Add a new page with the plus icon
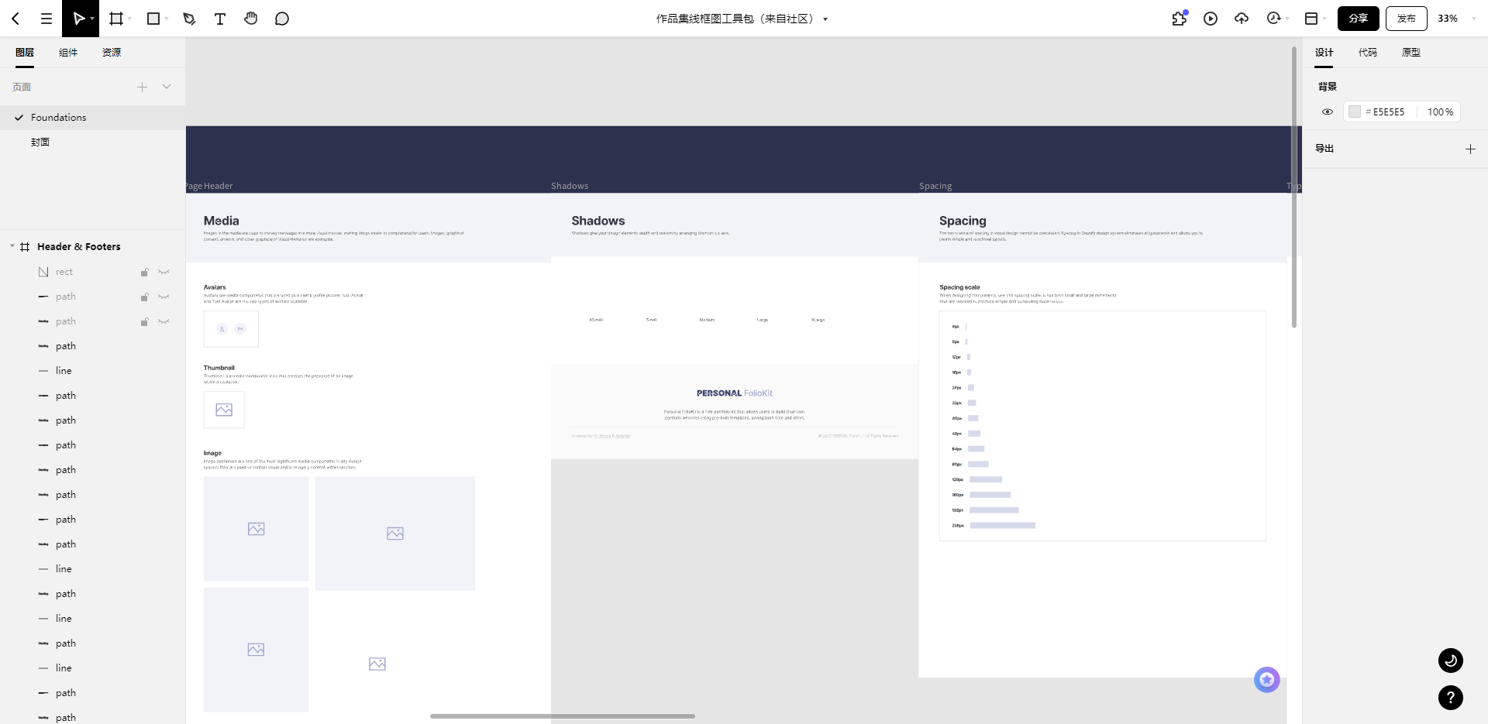This screenshot has height=724, width=1488. [x=142, y=87]
